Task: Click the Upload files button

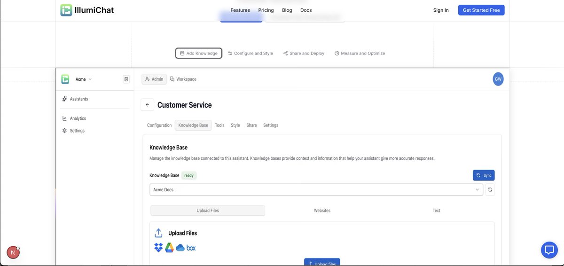Action: [322, 262]
